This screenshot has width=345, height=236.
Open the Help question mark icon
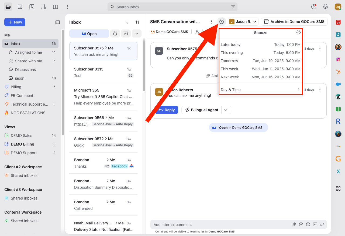314,7
